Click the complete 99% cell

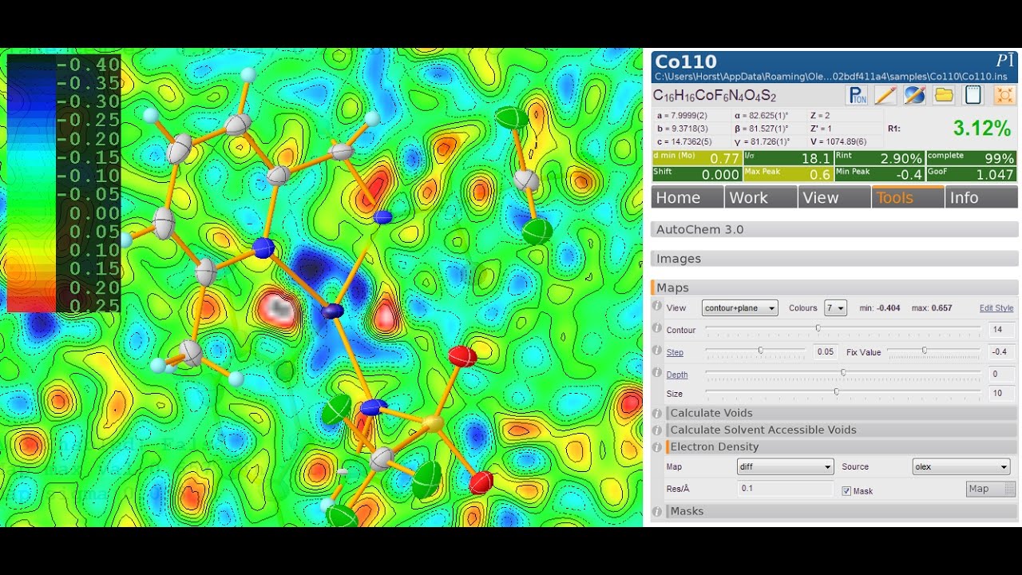pos(972,158)
